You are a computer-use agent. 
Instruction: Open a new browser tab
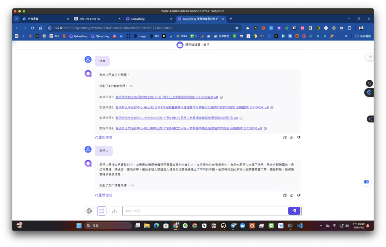pyautogui.click(x=231, y=19)
